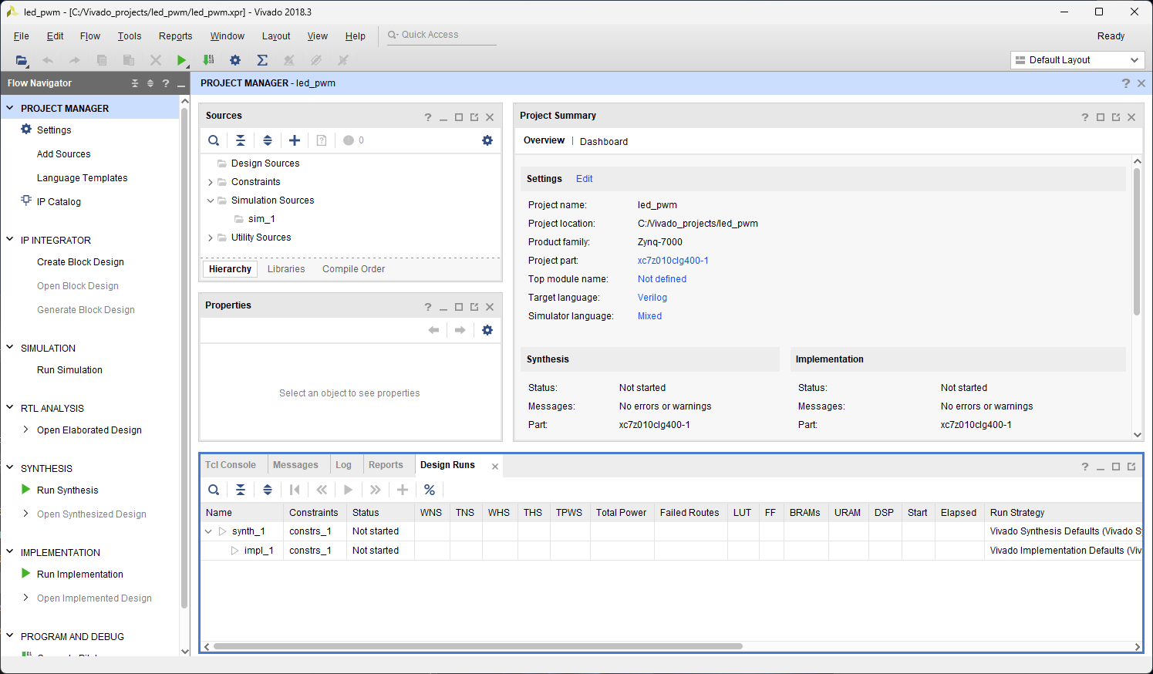Image resolution: width=1153 pixels, height=674 pixels.
Task: Click Not defined top module link
Action: (x=662, y=279)
